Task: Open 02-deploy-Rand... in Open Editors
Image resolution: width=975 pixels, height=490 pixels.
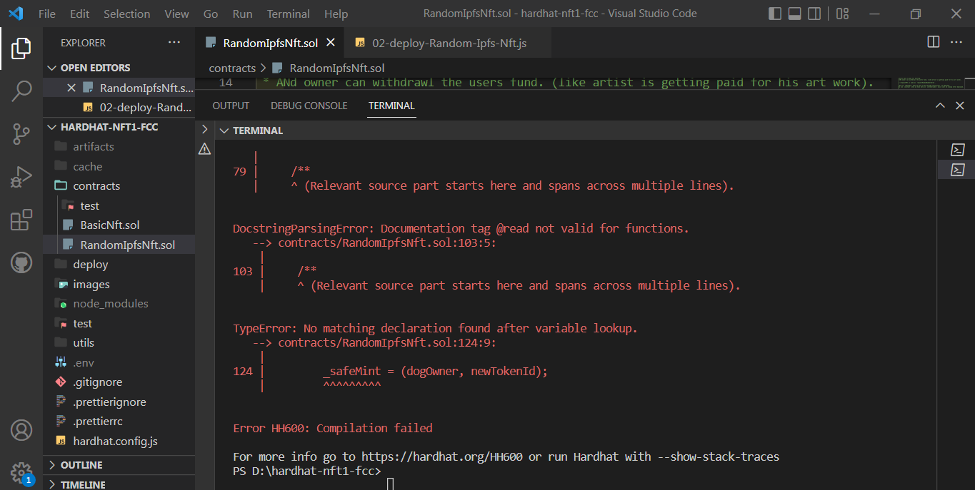Action: click(x=146, y=107)
